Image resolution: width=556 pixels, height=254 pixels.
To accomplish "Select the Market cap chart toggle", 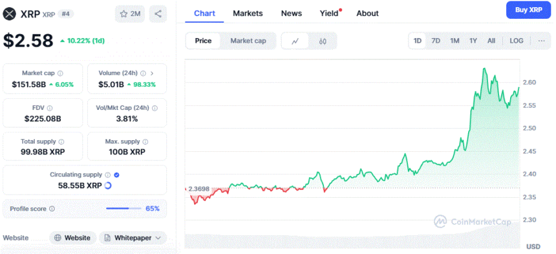I will pos(248,41).
